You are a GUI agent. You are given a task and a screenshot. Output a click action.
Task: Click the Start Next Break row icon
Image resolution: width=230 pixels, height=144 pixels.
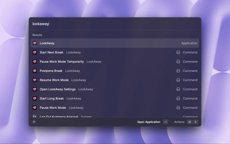point(35,53)
